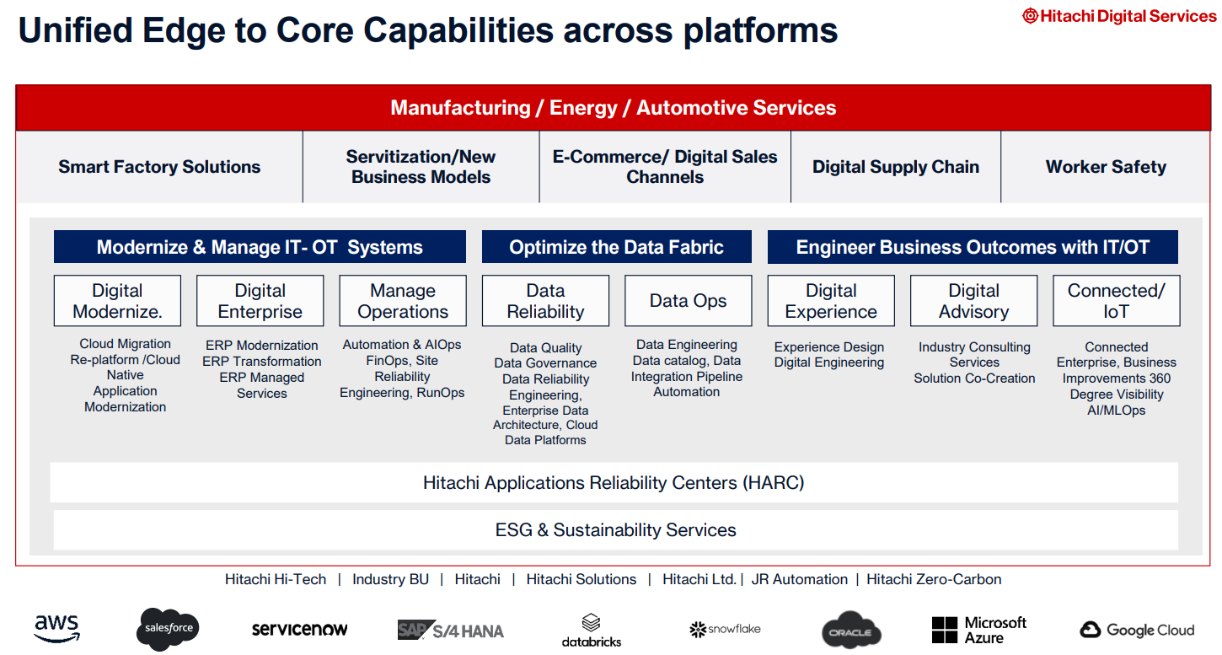Select the Salesforce cloud logo
The image size is (1222, 655).
click(x=169, y=628)
